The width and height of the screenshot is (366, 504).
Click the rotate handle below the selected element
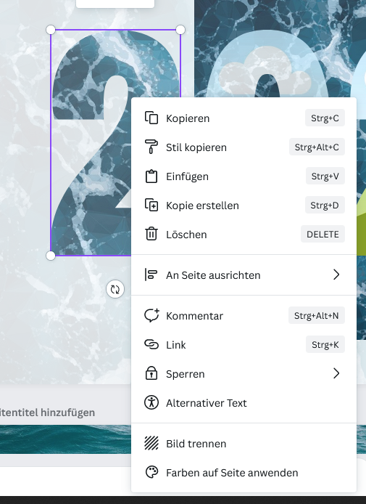[115, 289]
